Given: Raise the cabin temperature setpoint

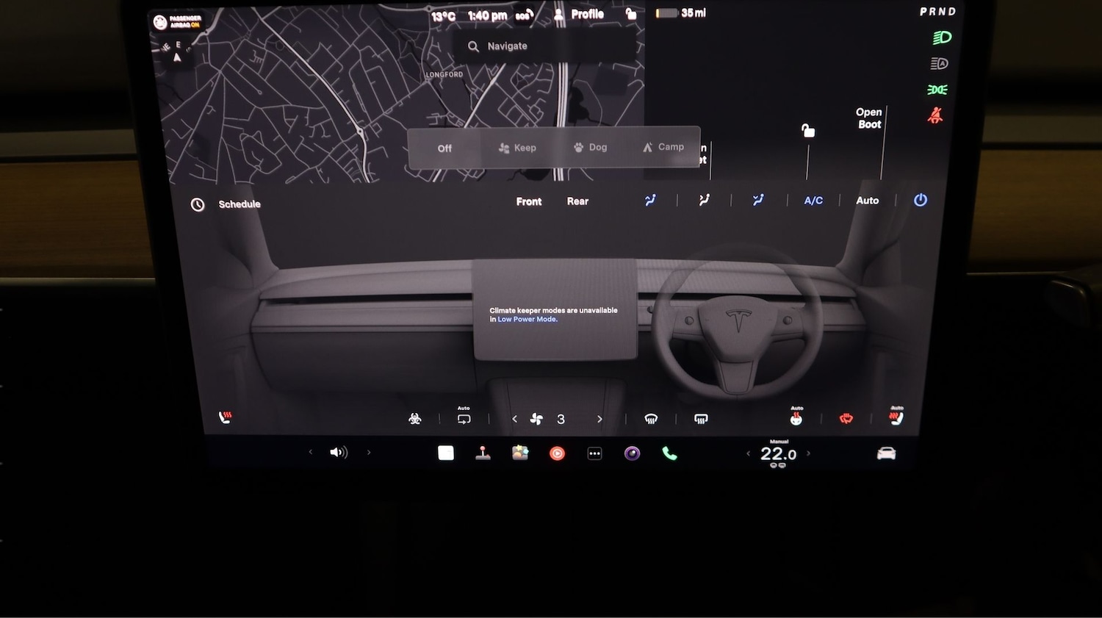Looking at the screenshot, I should tap(809, 453).
